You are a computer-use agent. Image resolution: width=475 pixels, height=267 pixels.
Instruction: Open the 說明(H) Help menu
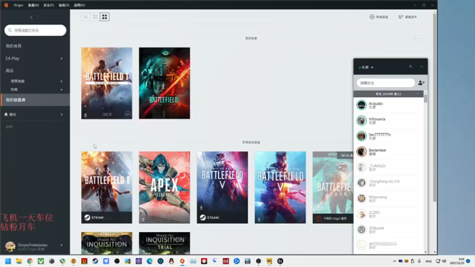(80, 5)
